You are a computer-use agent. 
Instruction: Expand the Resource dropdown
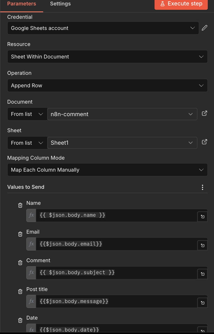pos(107,57)
